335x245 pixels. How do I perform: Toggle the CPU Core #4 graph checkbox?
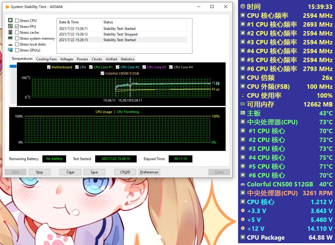(171, 67)
